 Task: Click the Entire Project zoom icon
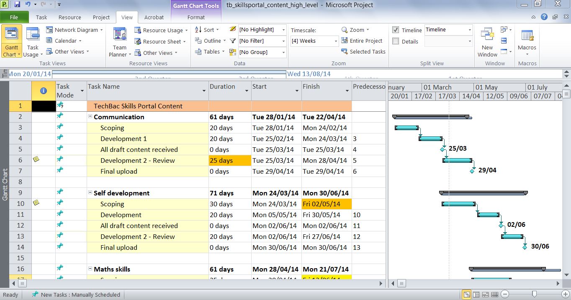pos(345,41)
